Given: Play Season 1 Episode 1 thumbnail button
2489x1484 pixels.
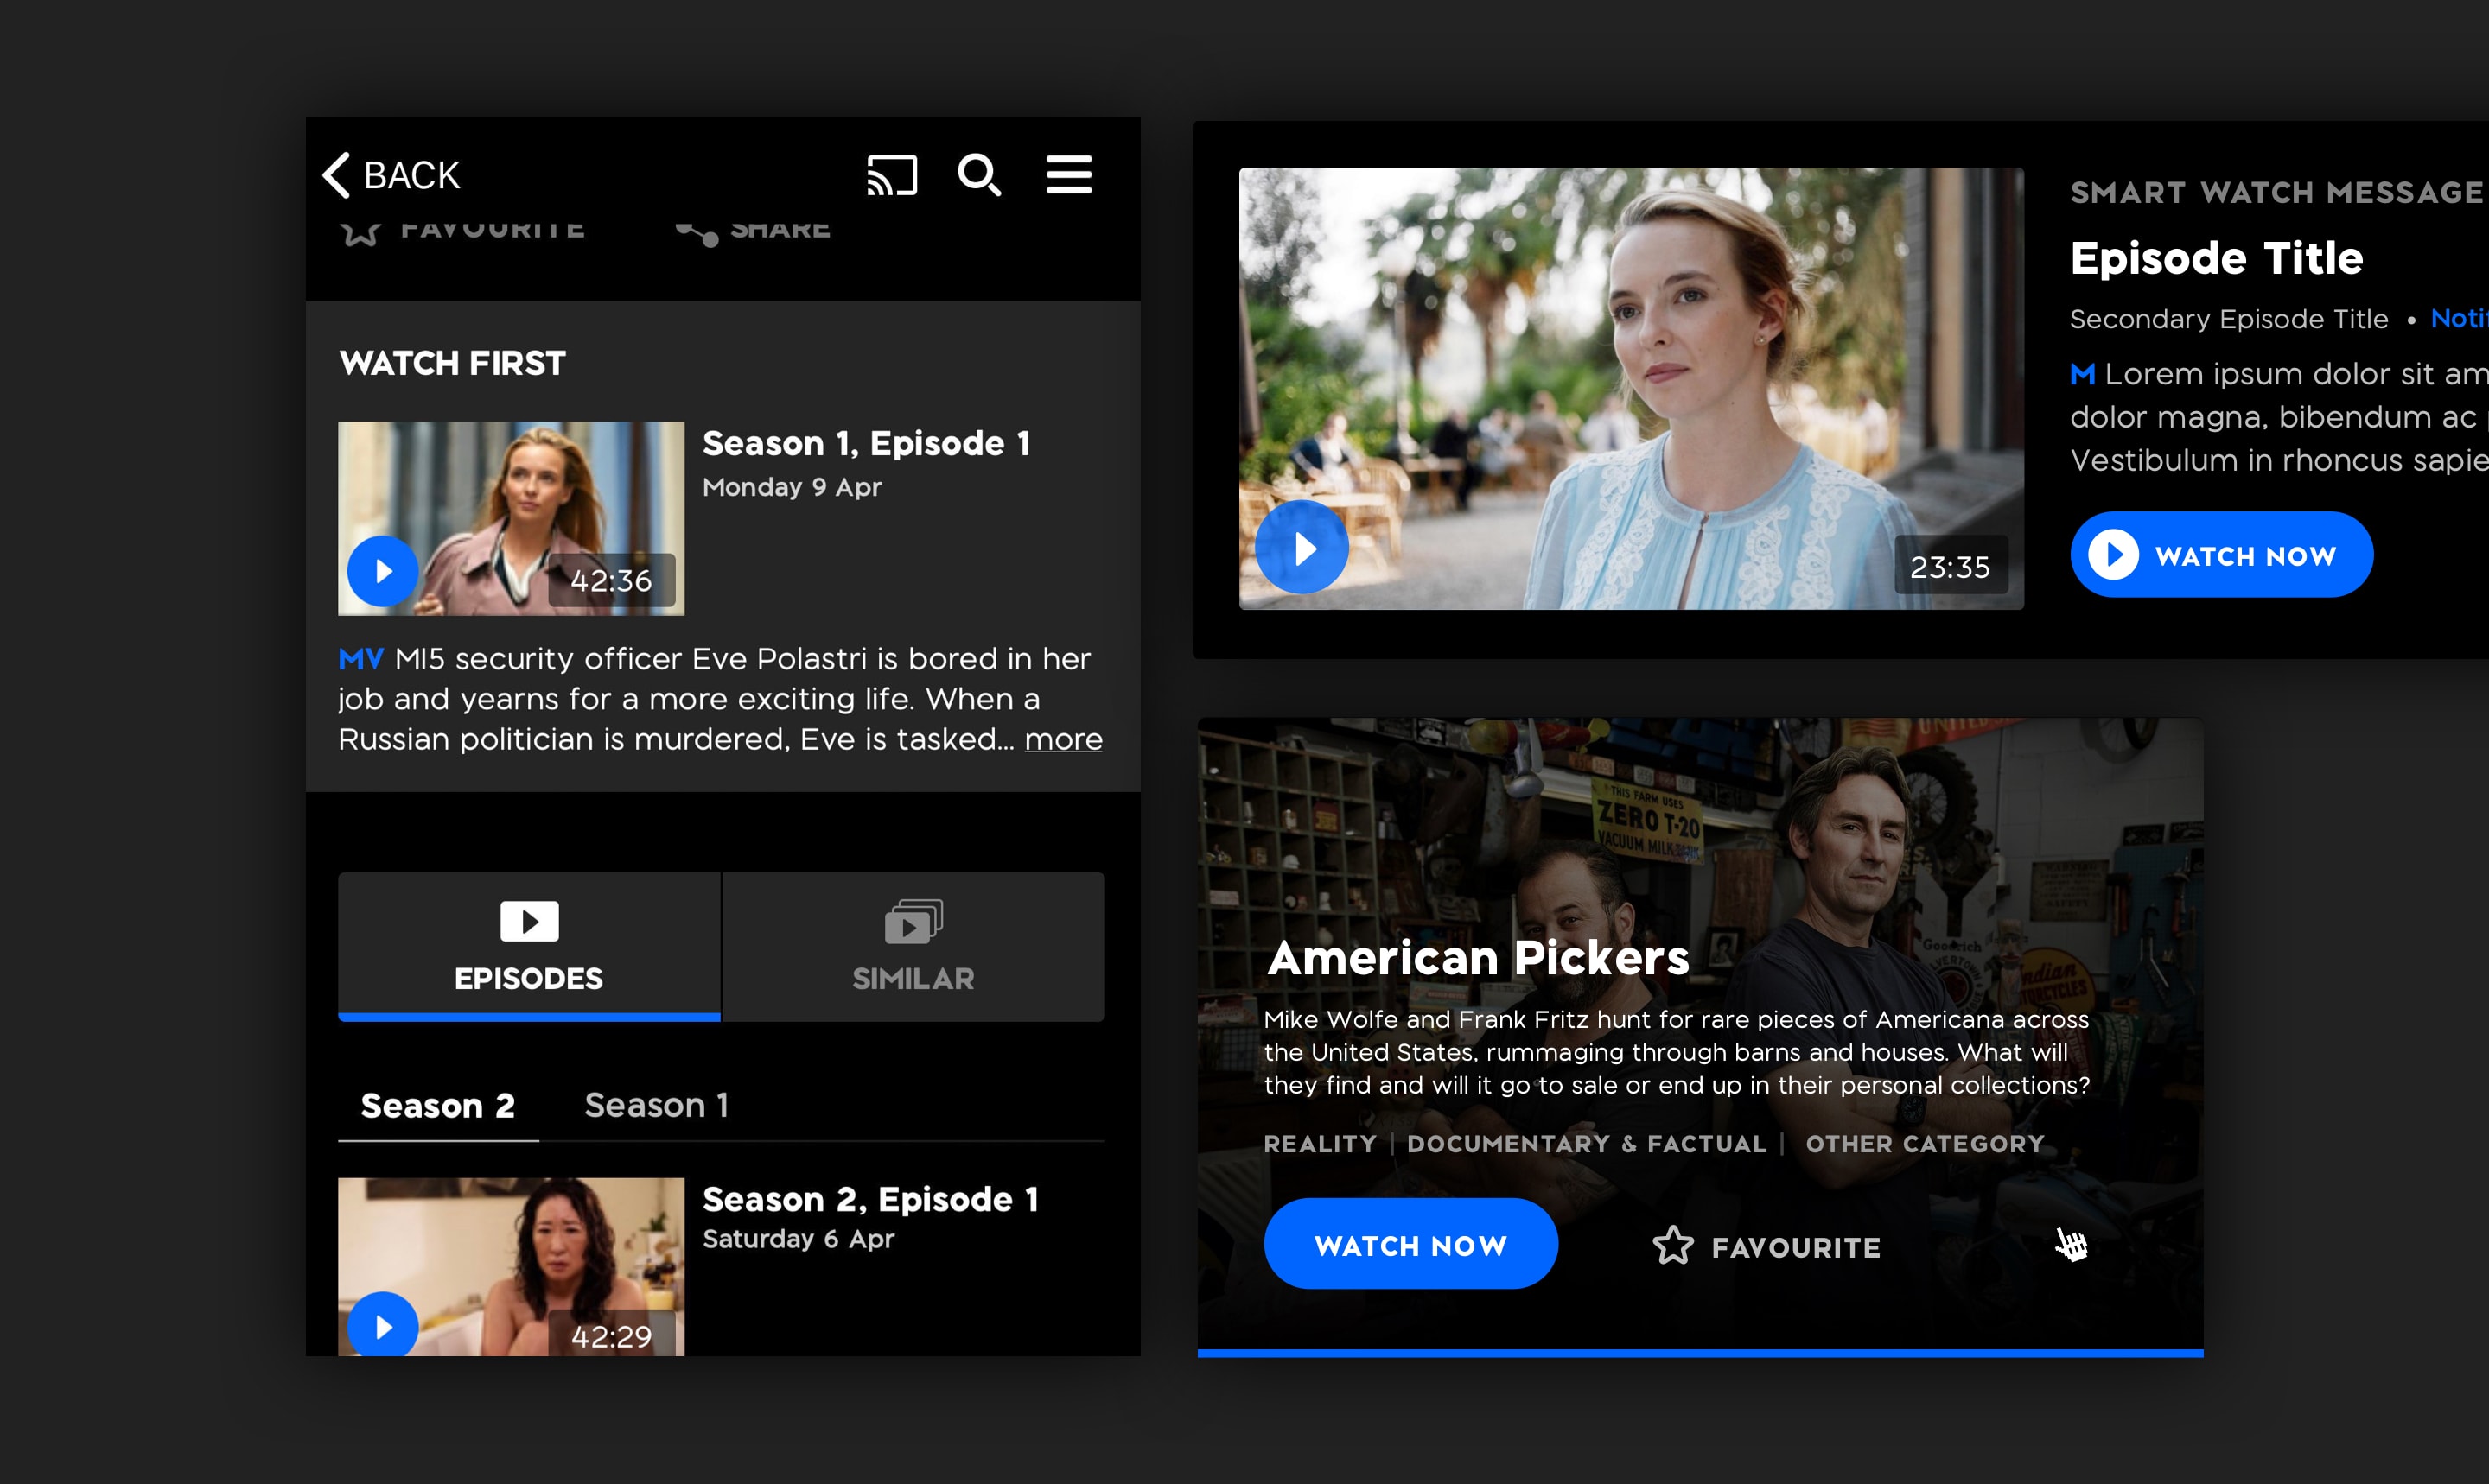Looking at the screenshot, I should [382, 571].
